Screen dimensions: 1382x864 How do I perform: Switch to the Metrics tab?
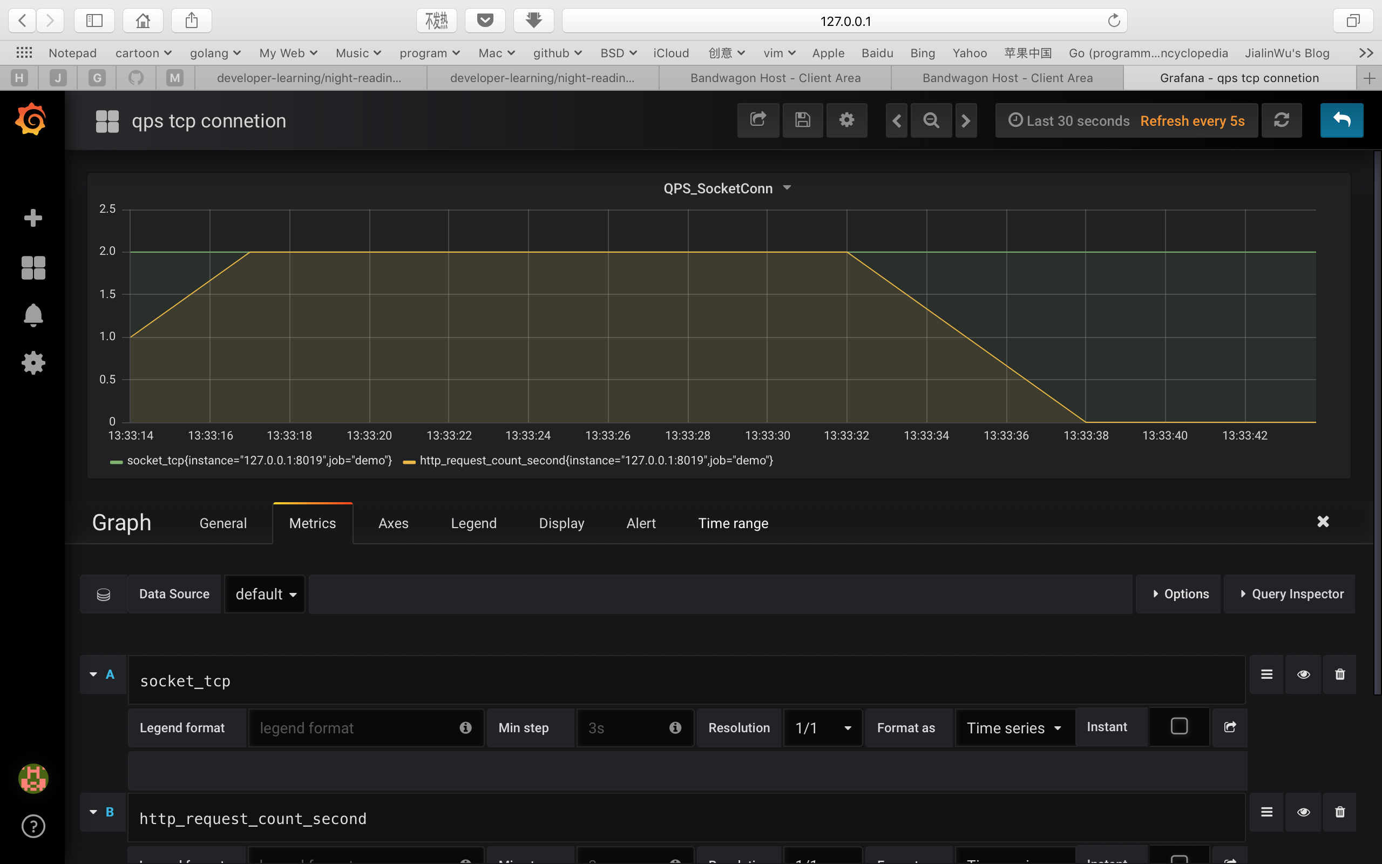coord(313,523)
